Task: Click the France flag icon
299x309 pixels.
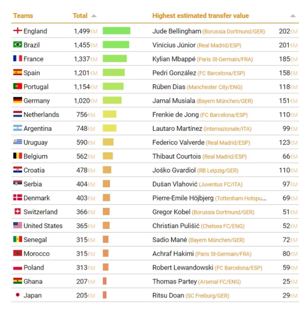Action: point(17,59)
